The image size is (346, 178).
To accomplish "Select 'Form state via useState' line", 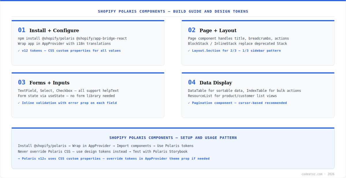I will coord(66,96).
